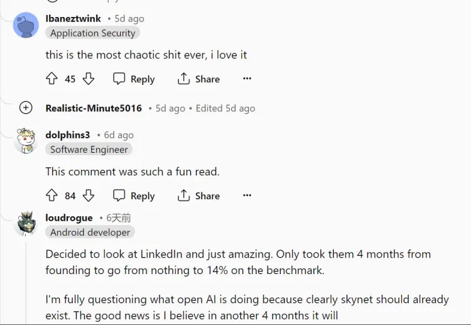Upvote dolphins3's comment

[x=51, y=196]
